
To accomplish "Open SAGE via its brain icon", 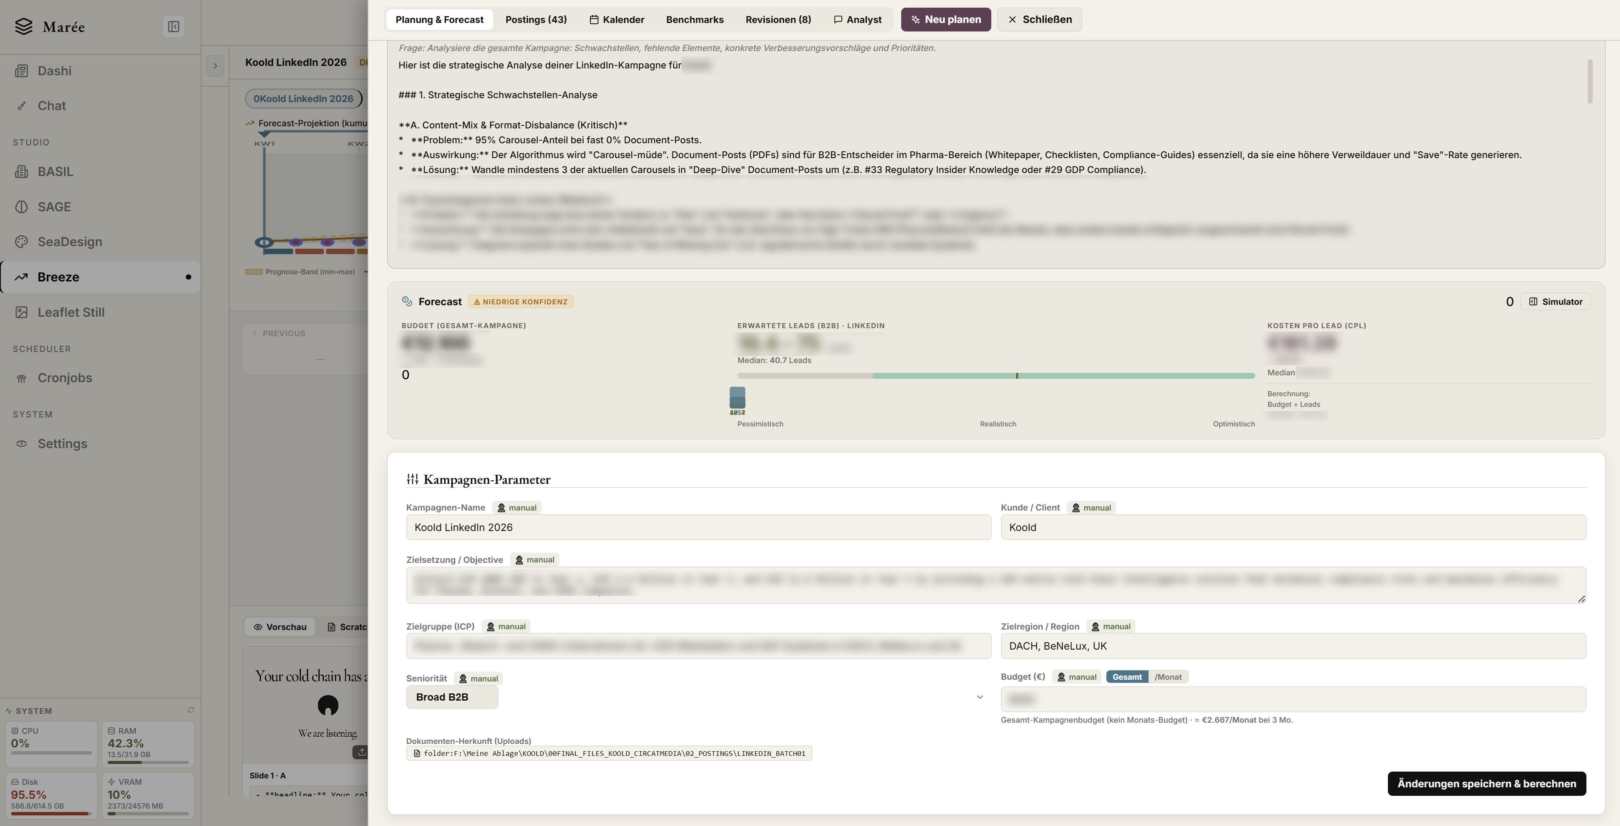I will pos(21,207).
